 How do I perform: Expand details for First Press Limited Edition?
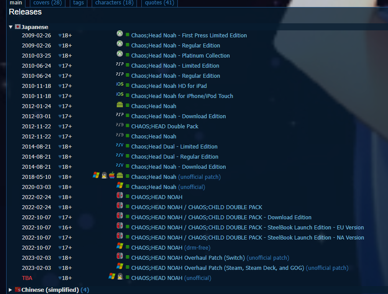coord(127,35)
